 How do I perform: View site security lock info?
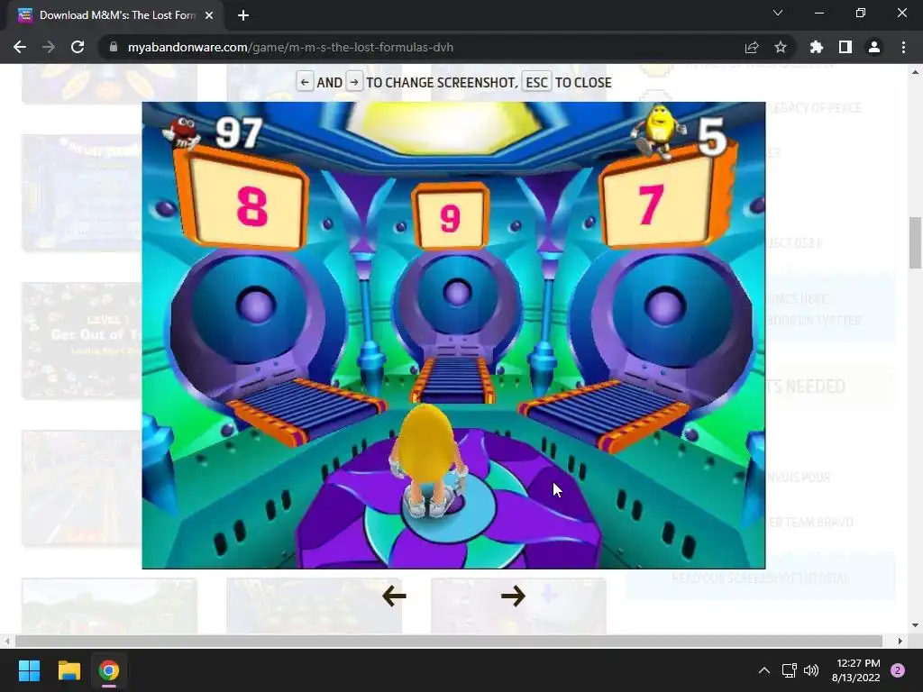pyautogui.click(x=113, y=47)
